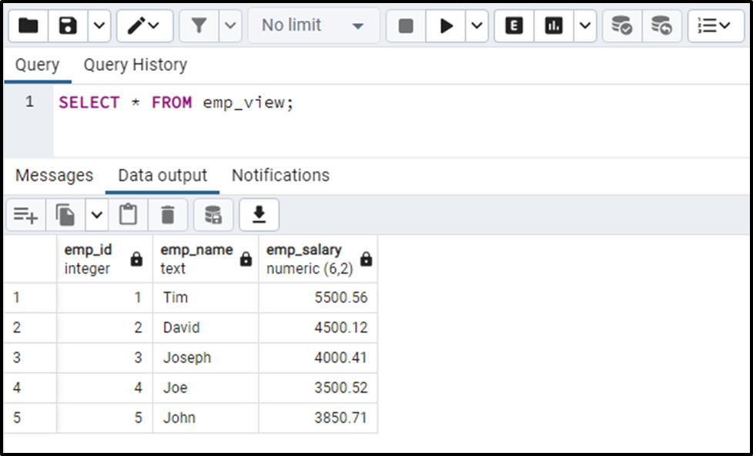Expand the execute options dropdown

(x=477, y=25)
